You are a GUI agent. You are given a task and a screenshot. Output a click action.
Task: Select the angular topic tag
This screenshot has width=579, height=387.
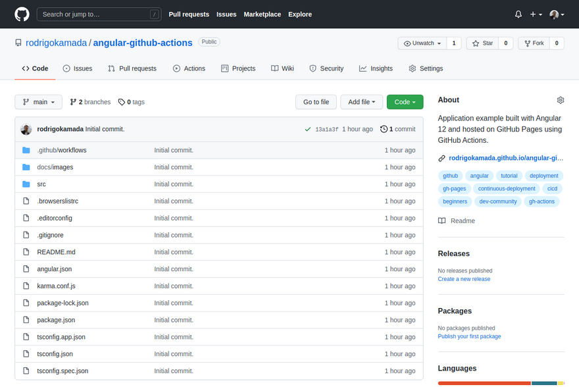click(479, 176)
